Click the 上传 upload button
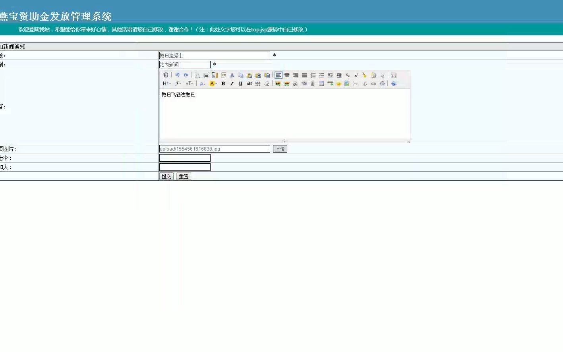Image resolution: width=563 pixels, height=352 pixels. click(x=280, y=149)
